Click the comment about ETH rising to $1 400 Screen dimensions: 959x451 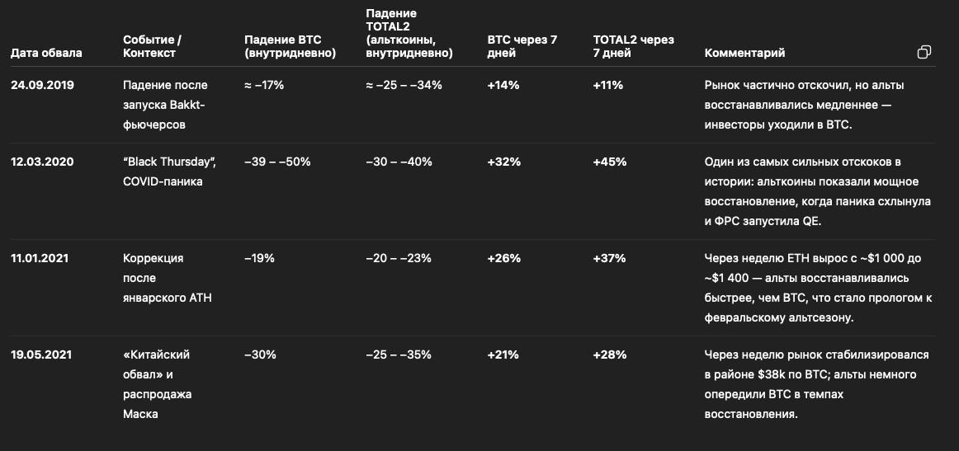[x=813, y=288]
